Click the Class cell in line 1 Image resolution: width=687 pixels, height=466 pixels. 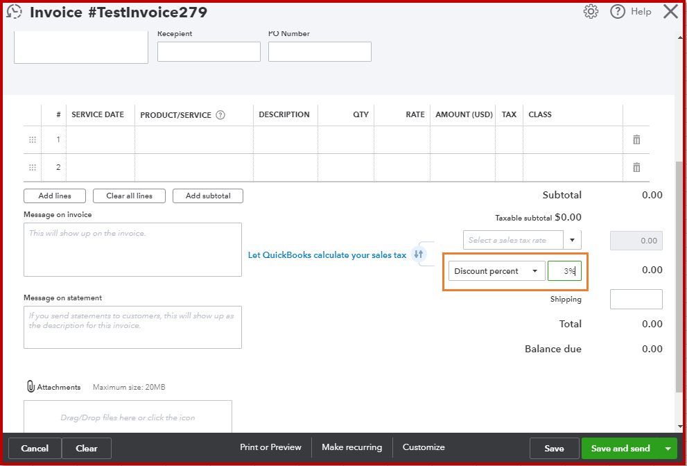tap(573, 139)
